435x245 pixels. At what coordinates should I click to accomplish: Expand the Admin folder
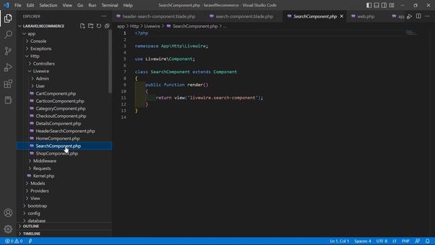(x=42, y=79)
